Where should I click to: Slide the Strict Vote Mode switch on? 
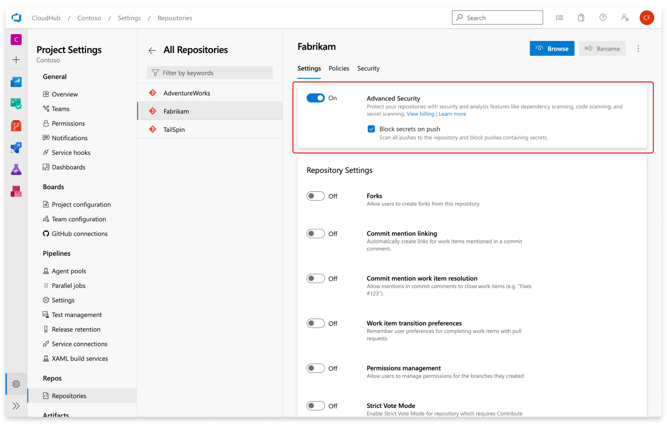tap(316, 406)
